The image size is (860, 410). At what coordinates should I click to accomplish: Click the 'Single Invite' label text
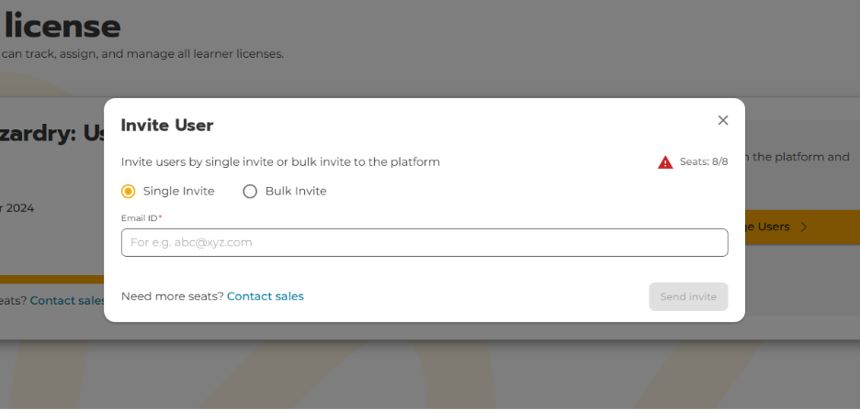[x=178, y=192]
